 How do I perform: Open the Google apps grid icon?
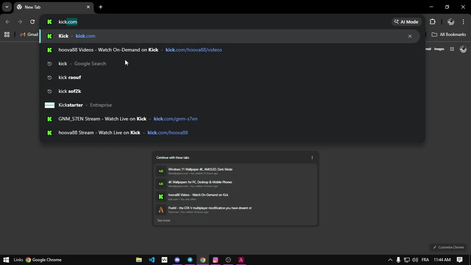point(452,49)
